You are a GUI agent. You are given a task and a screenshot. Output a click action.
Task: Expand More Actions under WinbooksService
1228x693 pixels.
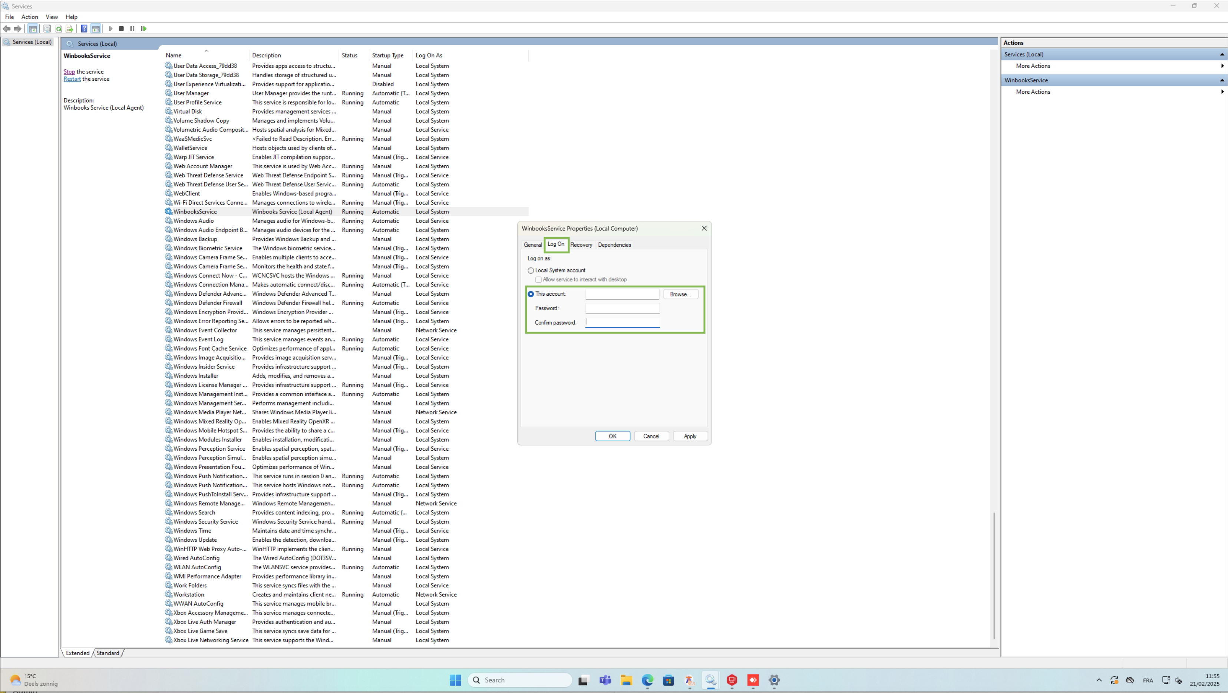click(x=1033, y=92)
